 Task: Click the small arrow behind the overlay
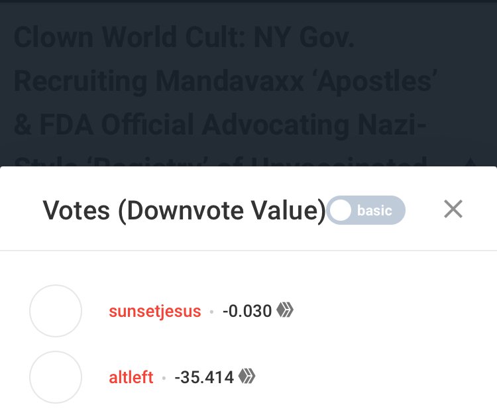[x=470, y=162]
